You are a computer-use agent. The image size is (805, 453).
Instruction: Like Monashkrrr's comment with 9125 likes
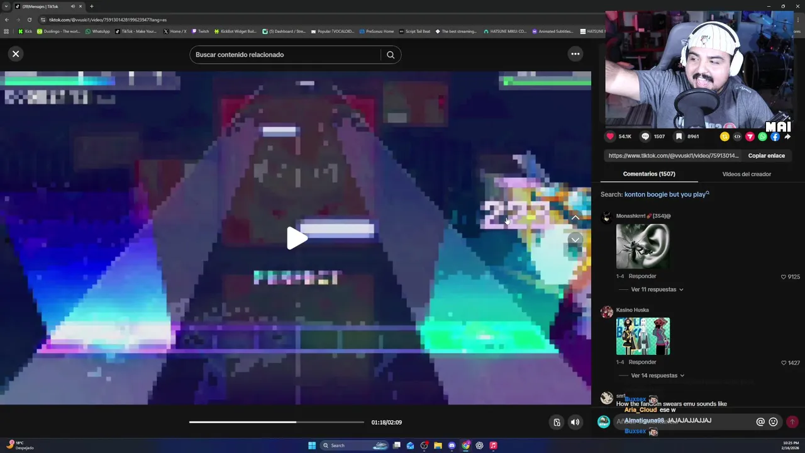coord(784,277)
